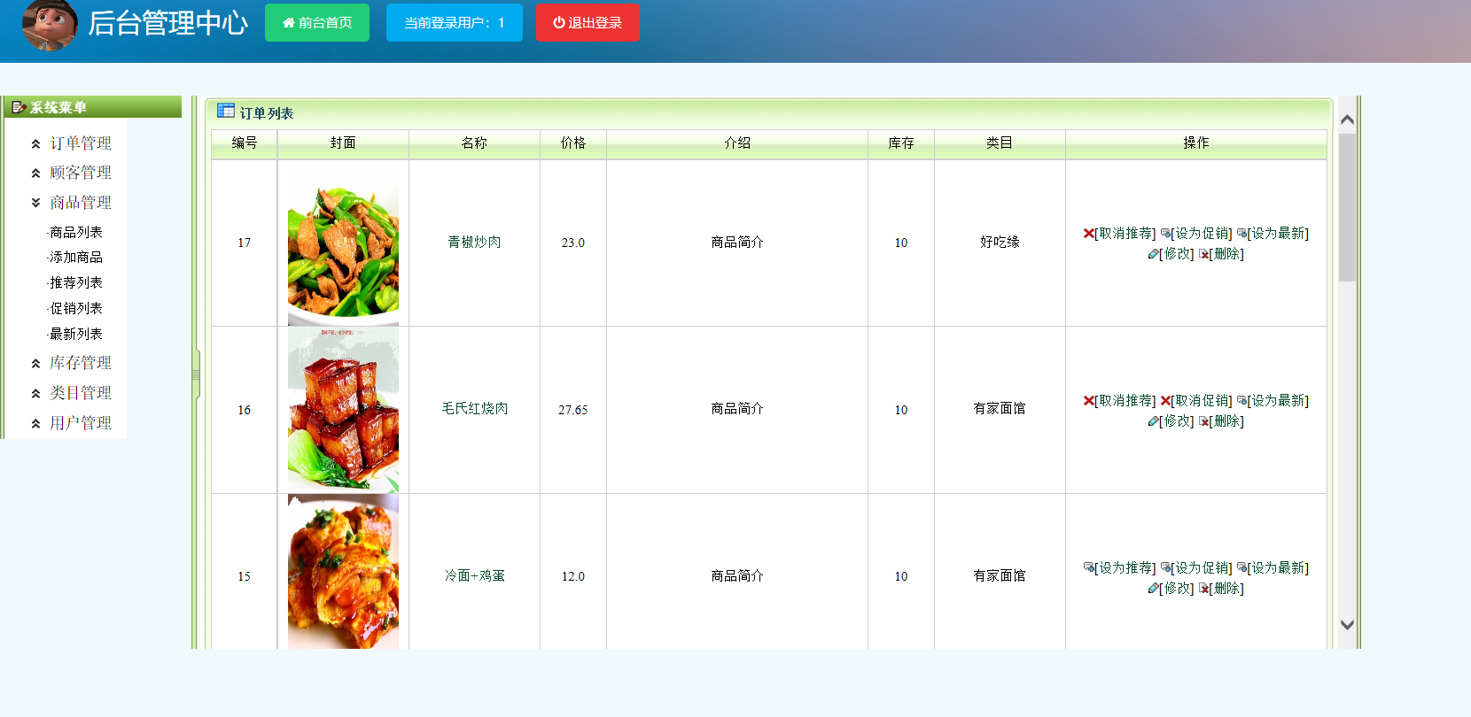Click the cartoon avatar logo in header

coord(50,25)
